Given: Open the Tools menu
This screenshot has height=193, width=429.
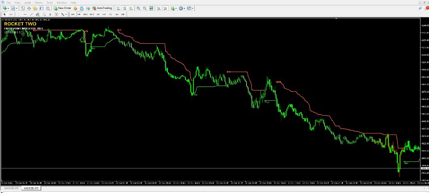Looking at the screenshot, I should (x=50, y=3).
